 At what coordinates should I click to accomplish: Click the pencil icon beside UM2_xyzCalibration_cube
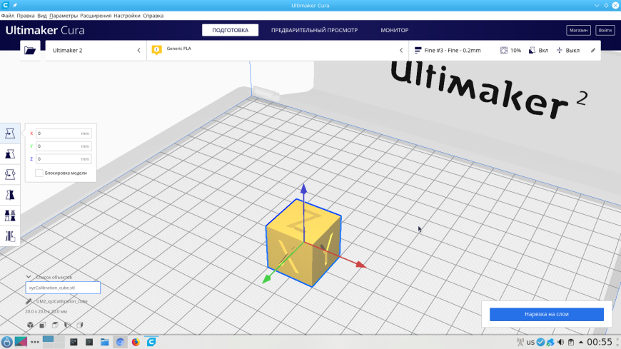click(29, 301)
